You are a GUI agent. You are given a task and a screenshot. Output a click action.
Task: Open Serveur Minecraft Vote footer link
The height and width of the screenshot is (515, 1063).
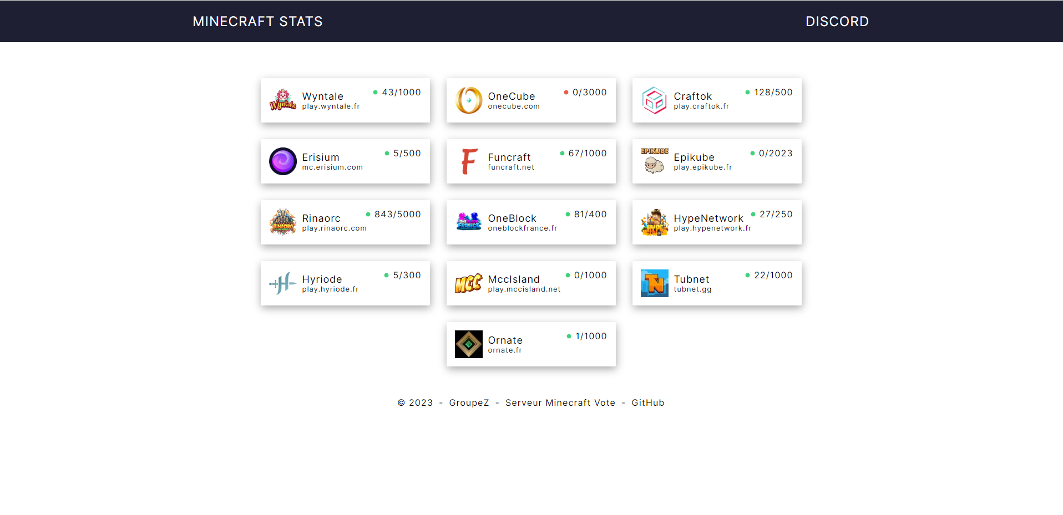pyautogui.click(x=560, y=403)
